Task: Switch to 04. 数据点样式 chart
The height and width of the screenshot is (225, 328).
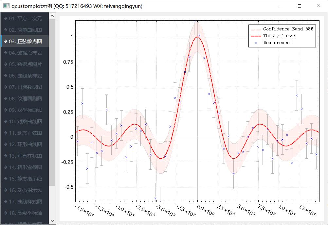Action: (25, 53)
